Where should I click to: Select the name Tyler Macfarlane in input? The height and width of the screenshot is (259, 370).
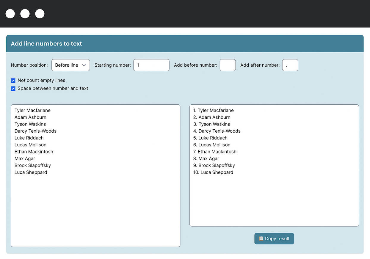click(x=32, y=110)
